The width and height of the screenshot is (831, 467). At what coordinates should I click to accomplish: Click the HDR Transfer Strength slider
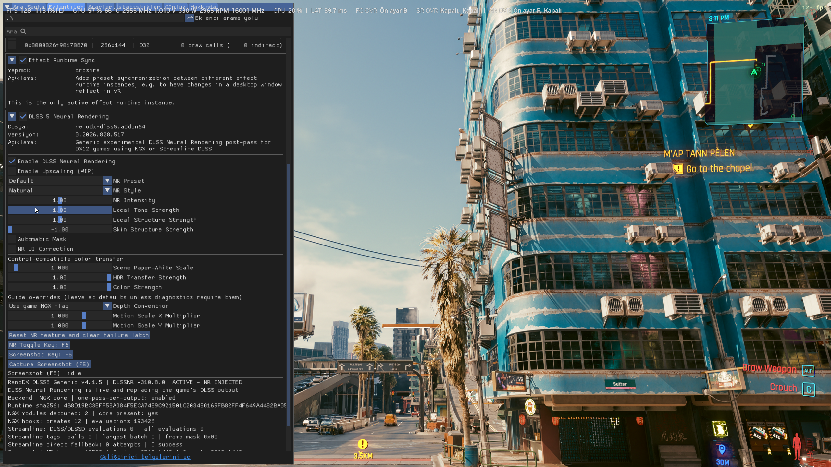60,277
